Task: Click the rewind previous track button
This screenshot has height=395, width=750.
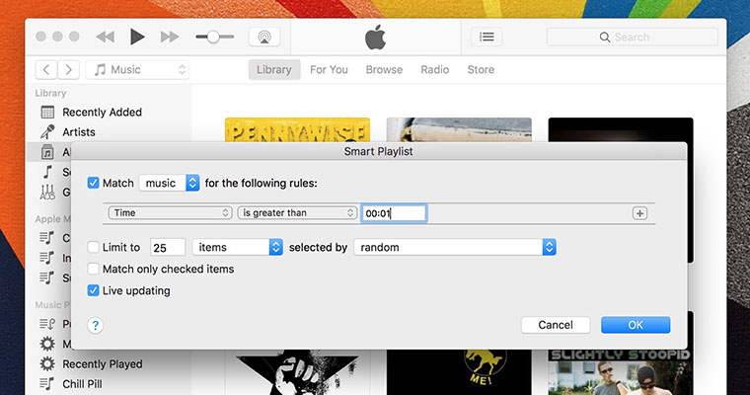Action: (106, 37)
